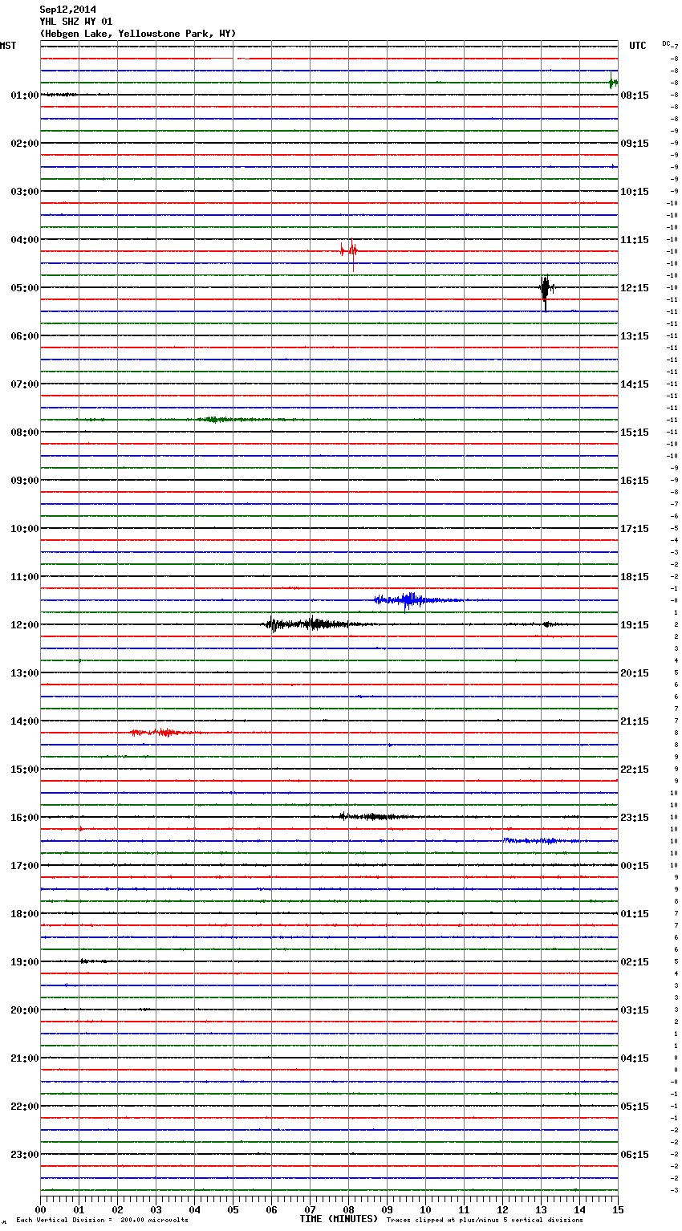Select the YHL SHZ WY 01 station label
This screenshot has width=682, height=1231.
point(75,22)
